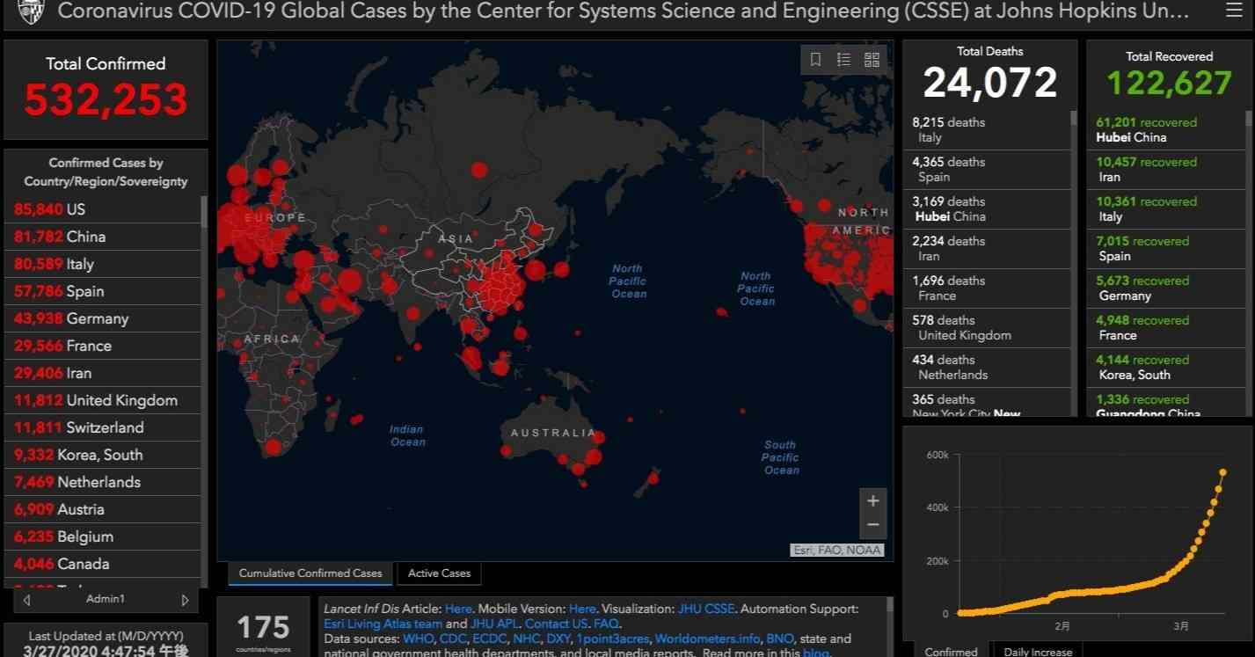Open the DXY data source link
This screenshot has height=657, width=1255.
click(558, 639)
